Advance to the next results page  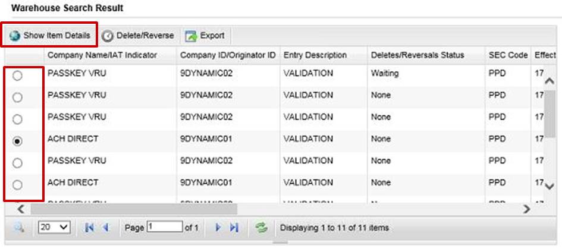pyautogui.click(x=218, y=228)
